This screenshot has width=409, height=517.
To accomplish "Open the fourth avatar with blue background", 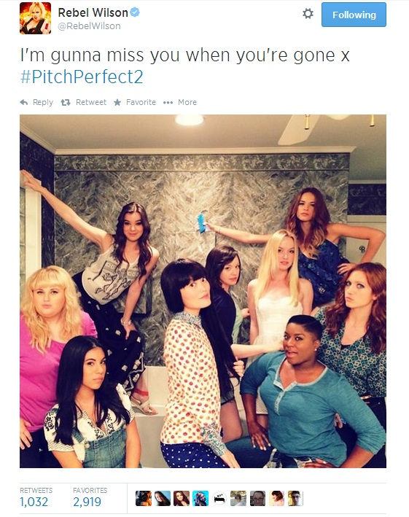I will (x=200, y=499).
